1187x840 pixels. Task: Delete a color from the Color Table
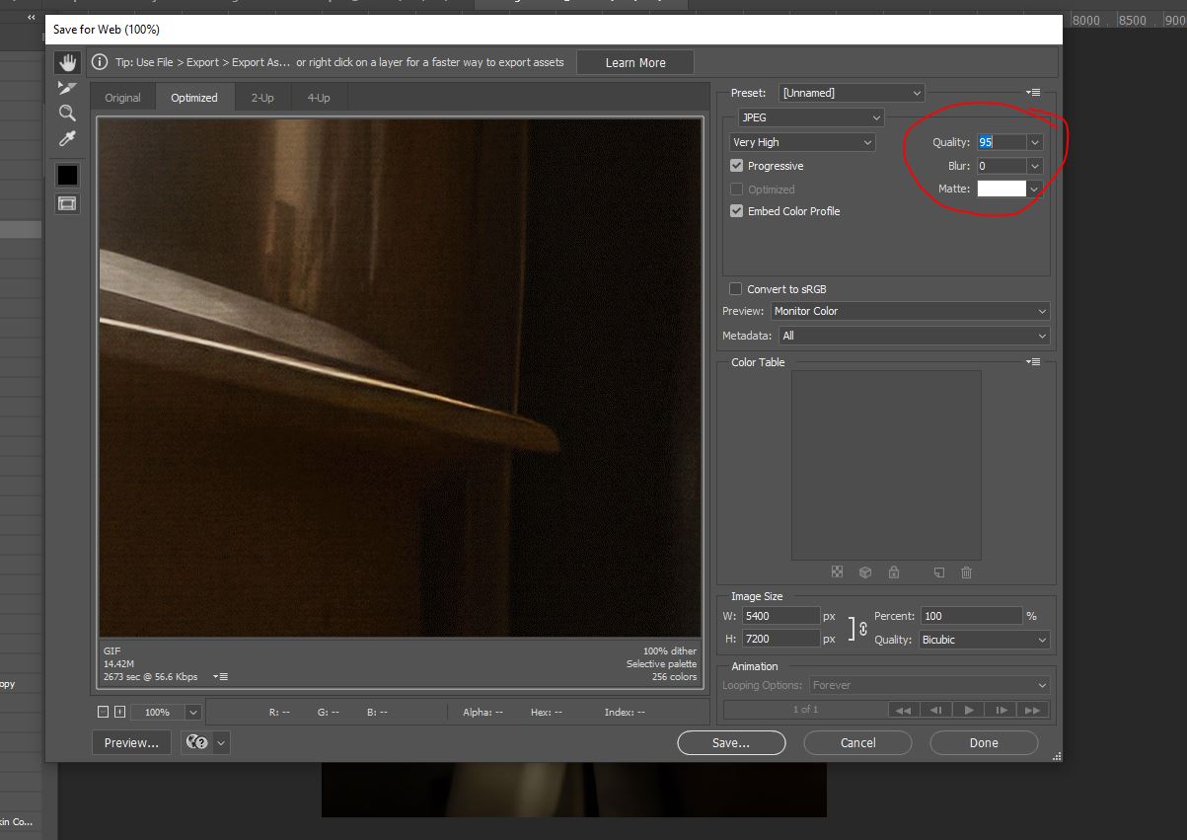tap(966, 573)
